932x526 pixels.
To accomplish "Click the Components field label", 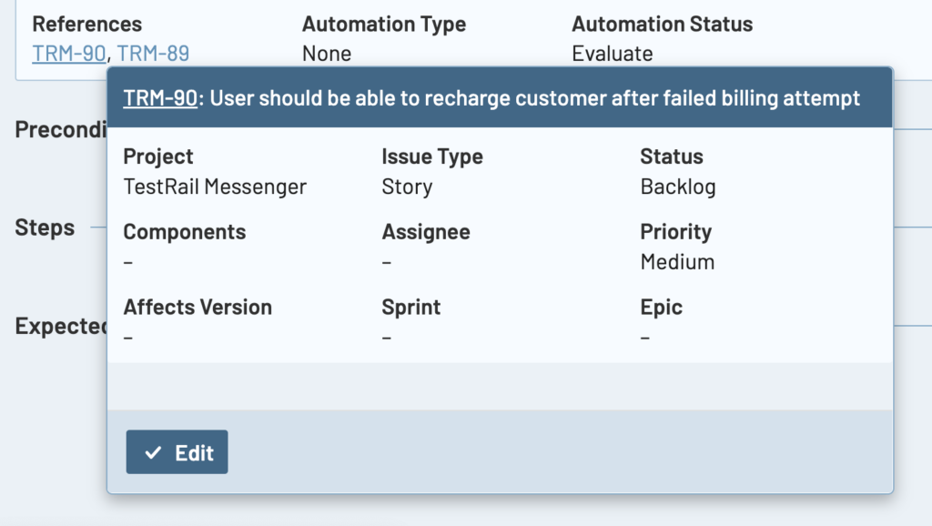I will point(184,232).
